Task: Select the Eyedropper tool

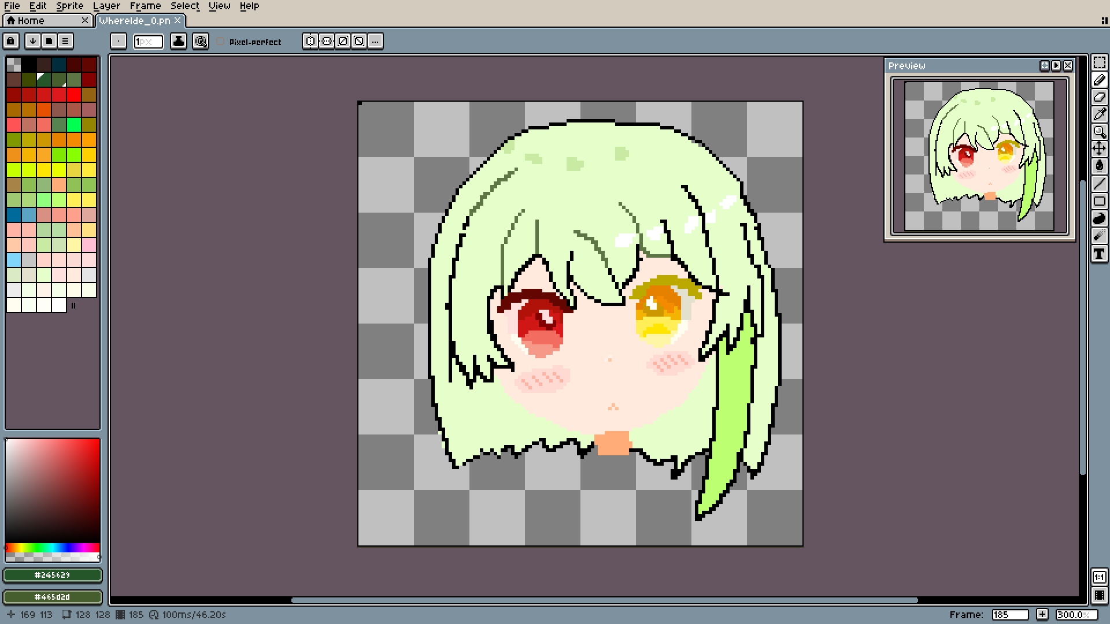Action: pos(1099,114)
